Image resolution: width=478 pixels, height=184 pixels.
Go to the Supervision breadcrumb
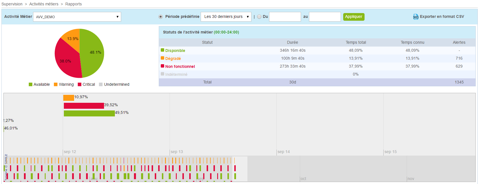(x=12, y=4)
